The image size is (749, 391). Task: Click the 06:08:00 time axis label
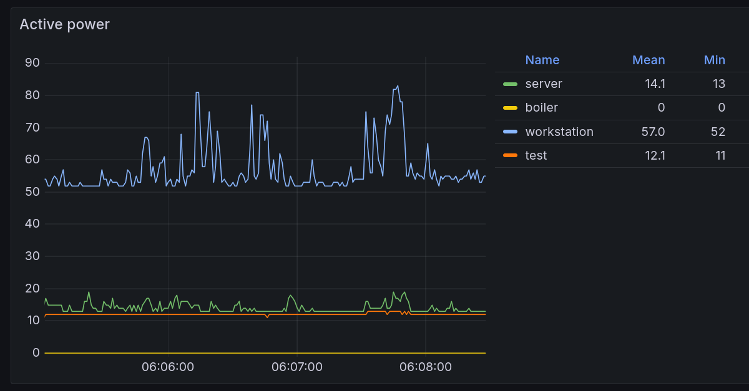tap(426, 367)
